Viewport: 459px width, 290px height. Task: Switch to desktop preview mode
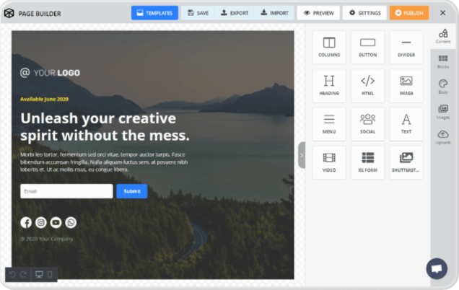click(39, 274)
